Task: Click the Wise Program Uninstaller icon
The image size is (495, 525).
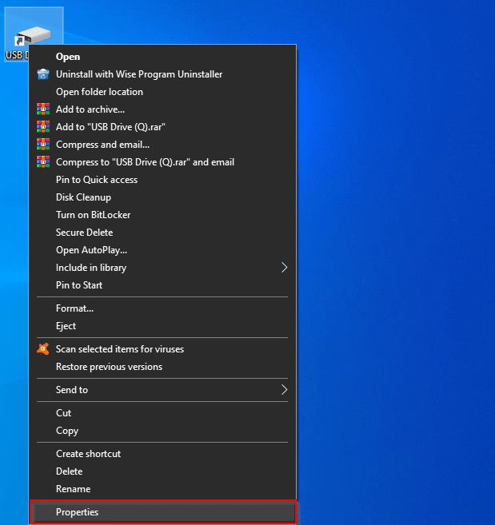Action: point(43,74)
